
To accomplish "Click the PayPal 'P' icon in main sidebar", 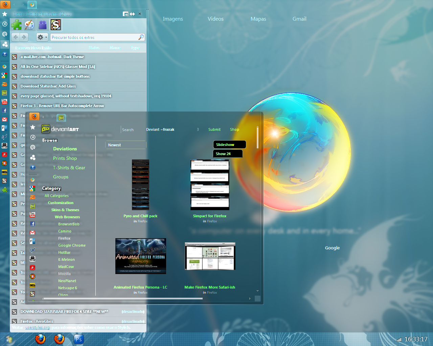I will pyautogui.click(x=4, y=154).
